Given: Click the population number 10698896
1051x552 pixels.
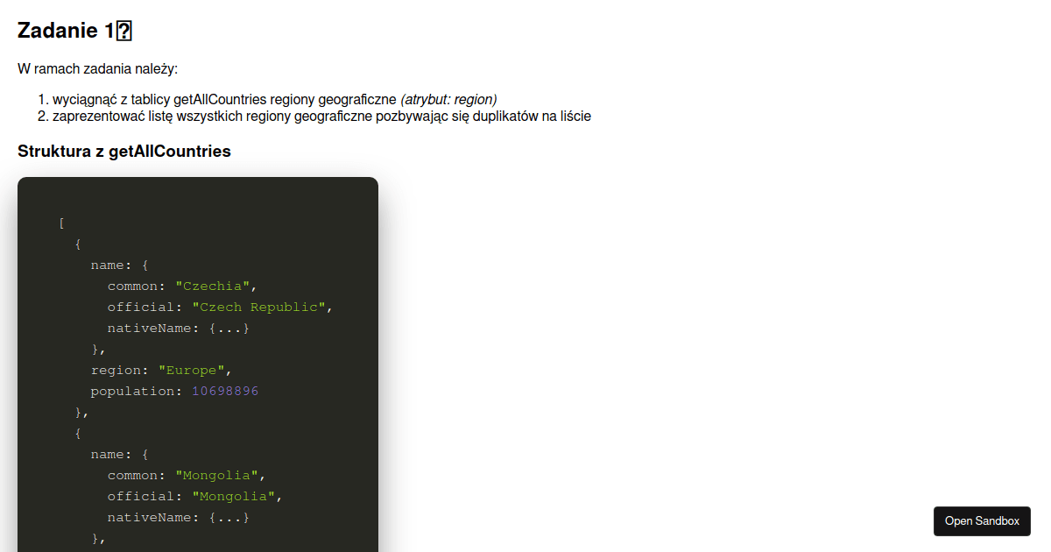Looking at the screenshot, I should pos(225,391).
